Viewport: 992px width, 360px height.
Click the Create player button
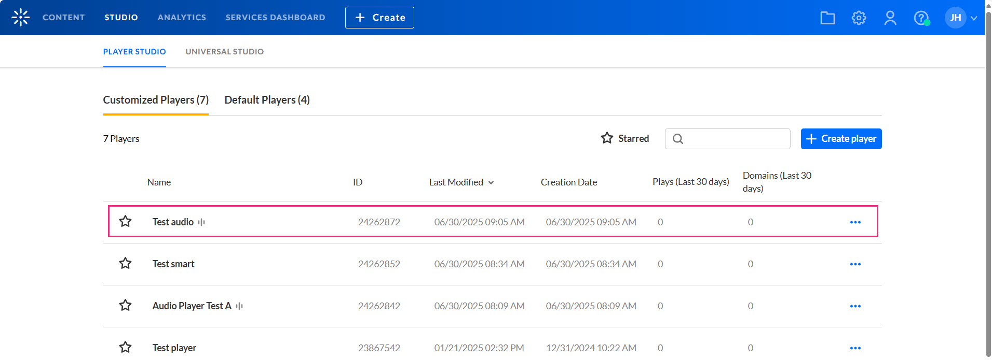[841, 139]
